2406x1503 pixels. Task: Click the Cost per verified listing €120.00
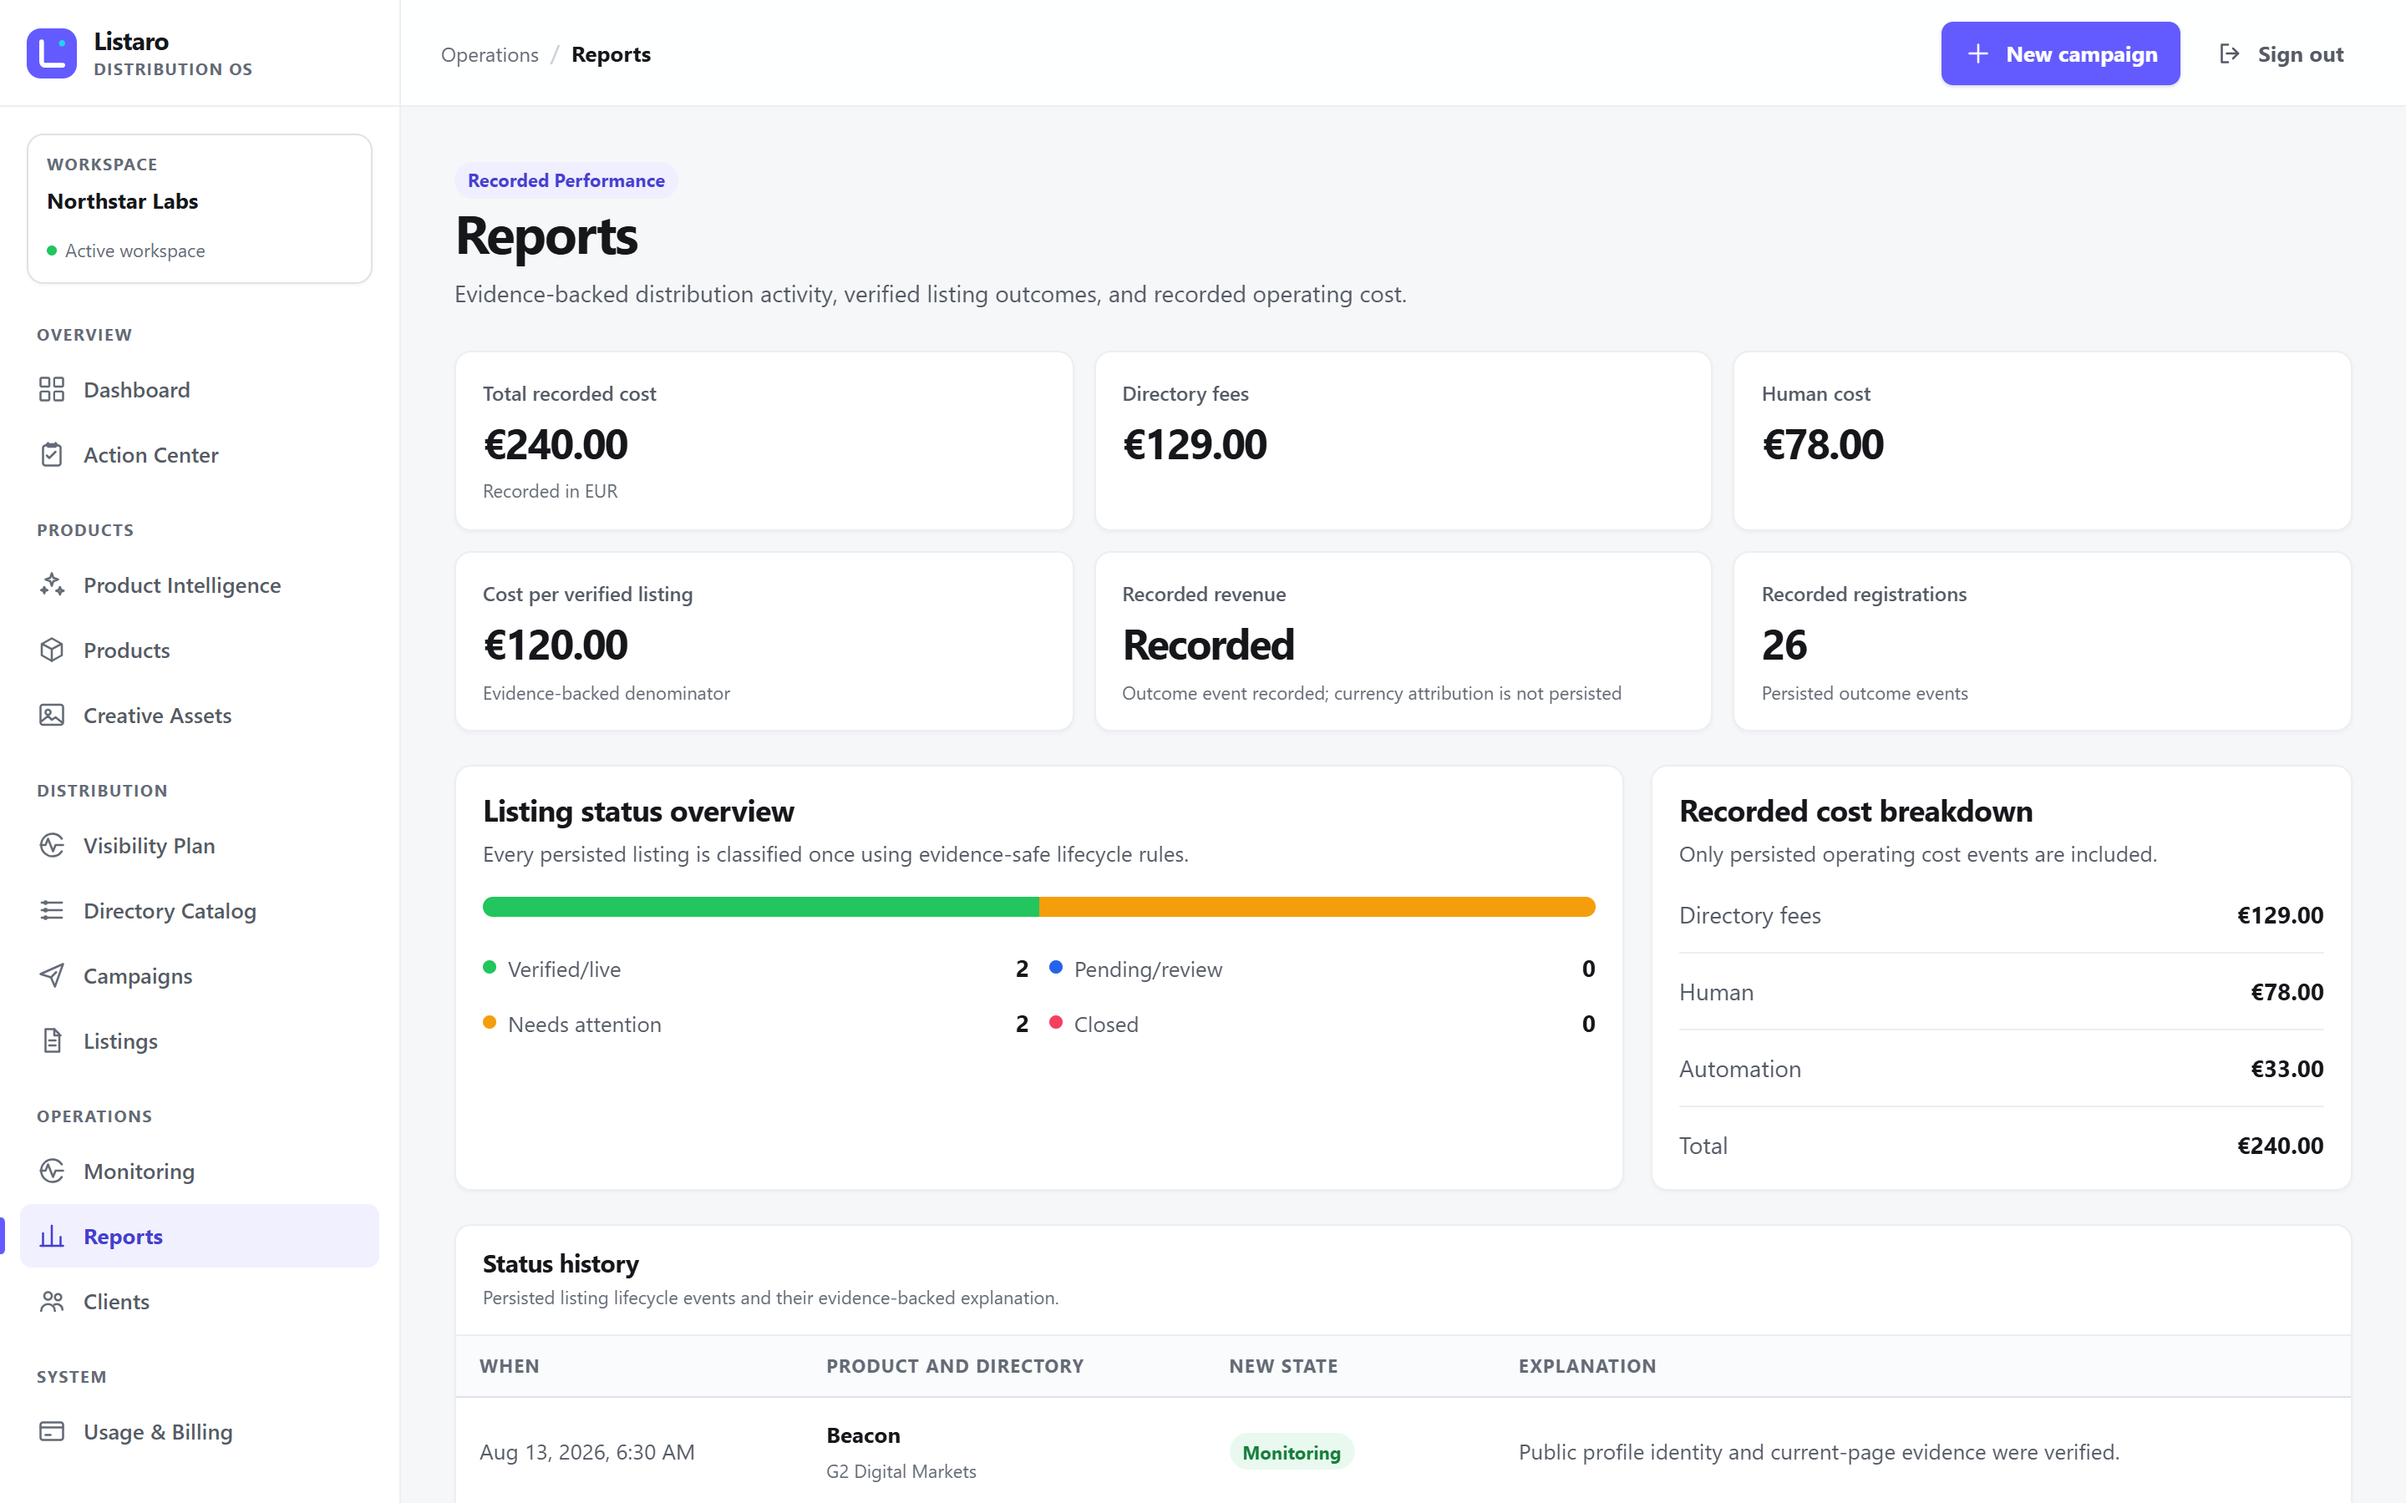coord(555,645)
